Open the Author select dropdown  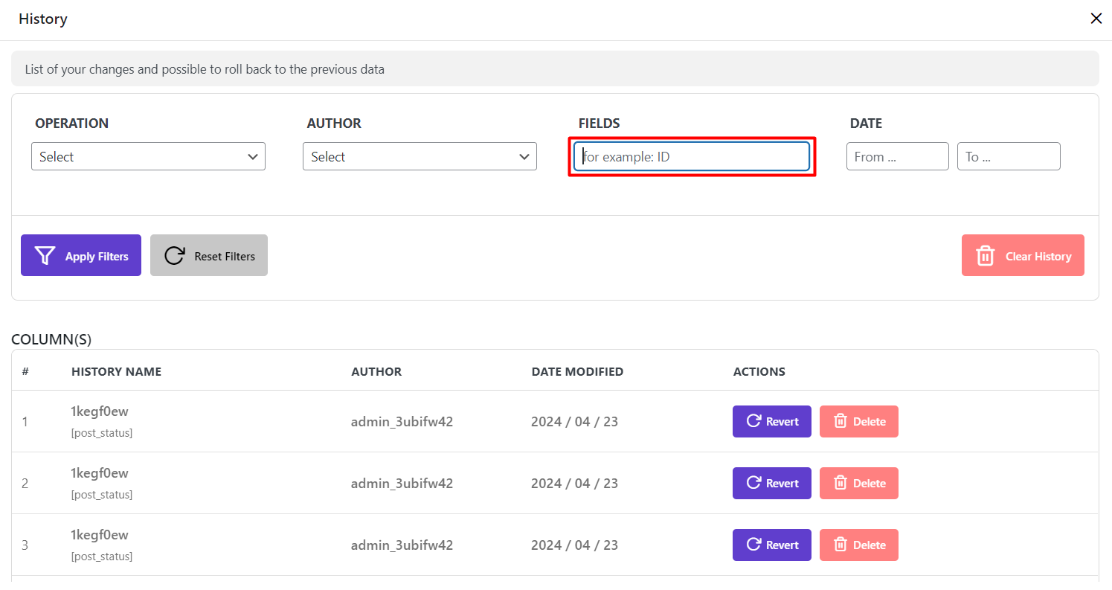click(x=420, y=156)
